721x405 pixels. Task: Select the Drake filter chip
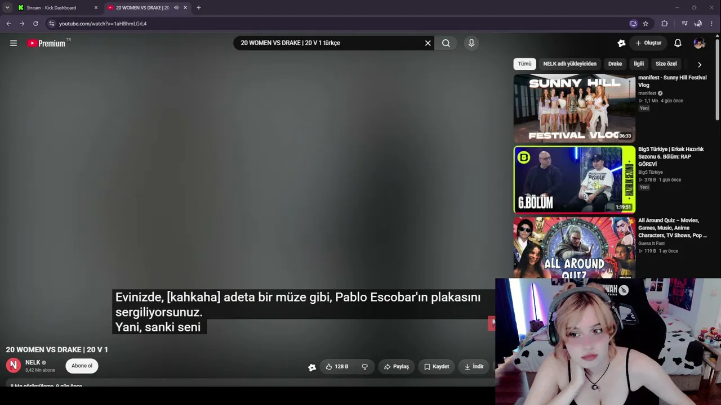click(x=615, y=64)
